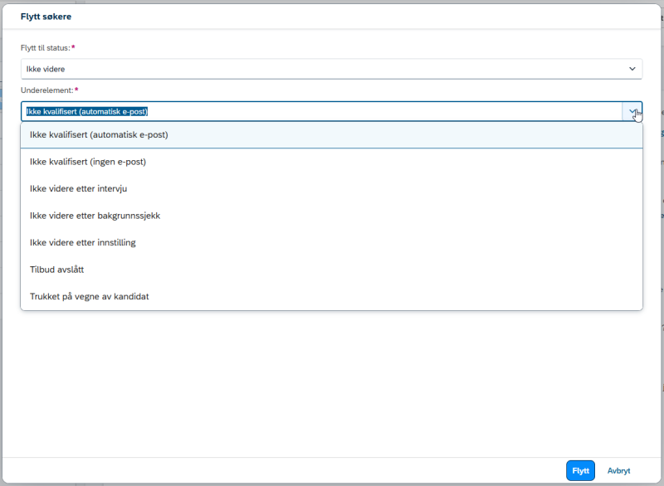Click the 'Underelement:' label
664x486 pixels.
47,90
